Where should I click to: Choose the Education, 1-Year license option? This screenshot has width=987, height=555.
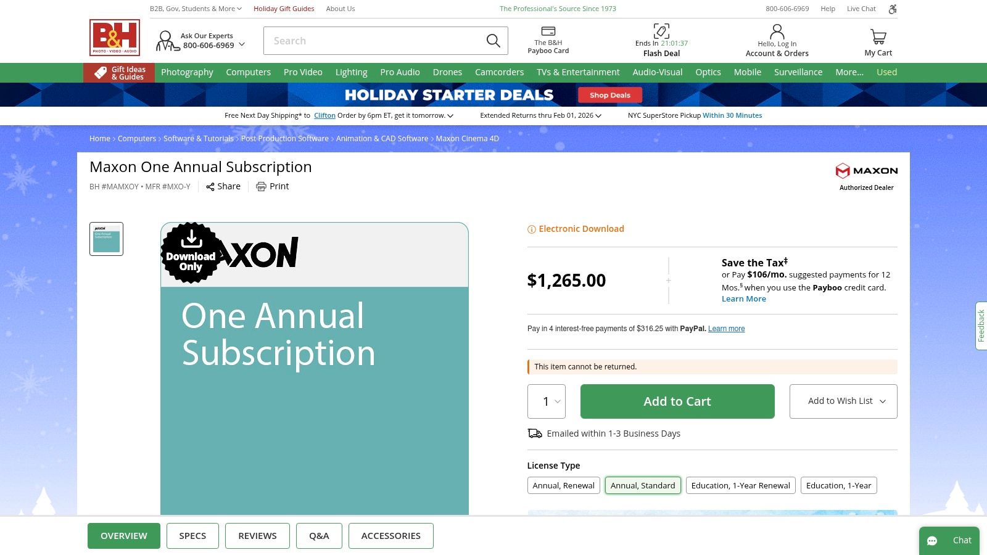point(838,485)
